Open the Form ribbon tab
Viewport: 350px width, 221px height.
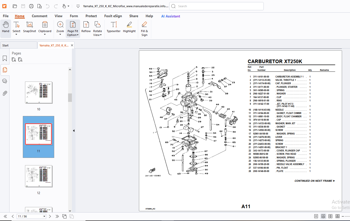(74, 16)
